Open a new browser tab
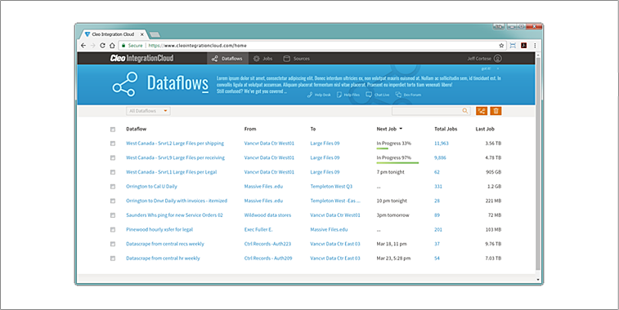The width and height of the screenshot is (619, 310). point(155,35)
